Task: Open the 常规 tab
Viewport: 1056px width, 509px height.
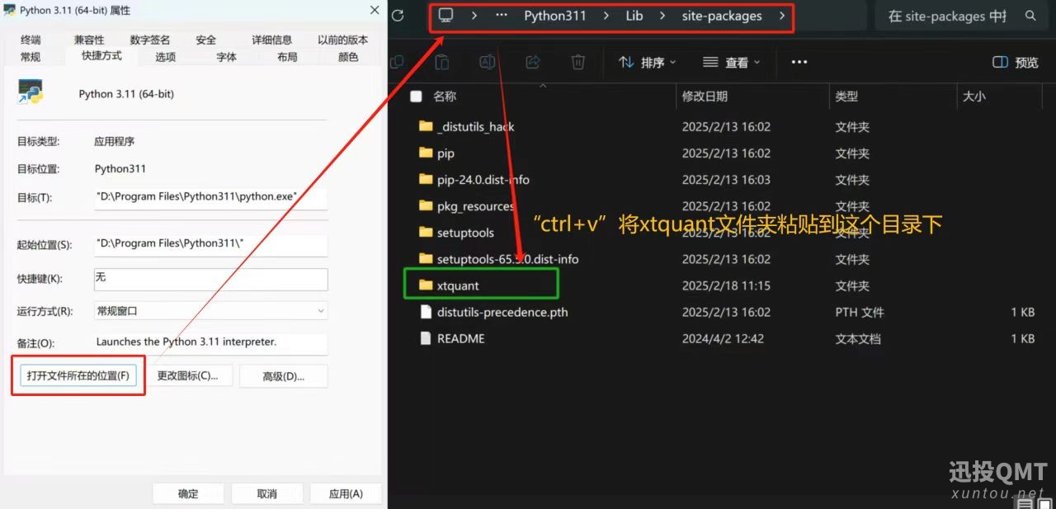Action: click(x=31, y=57)
